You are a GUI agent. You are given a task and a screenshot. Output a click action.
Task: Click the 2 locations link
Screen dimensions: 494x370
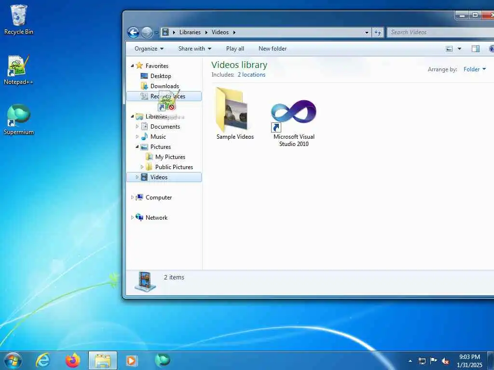point(251,75)
